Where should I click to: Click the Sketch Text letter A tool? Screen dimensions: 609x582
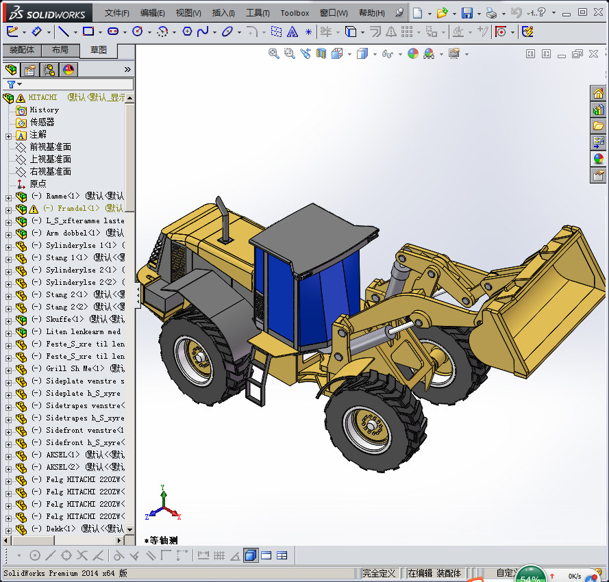click(293, 31)
